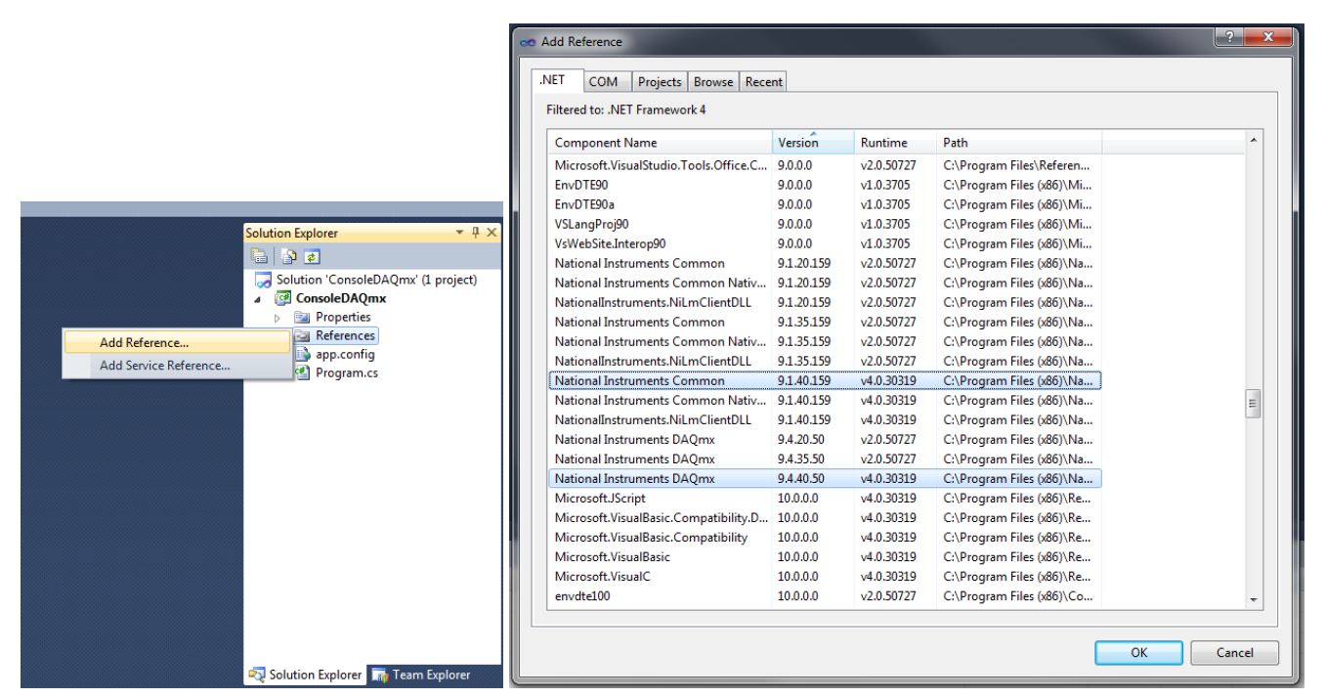This screenshot has height=698, width=1325.
Task: Choose Add Reference... from the context menu
Action: coord(177,342)
